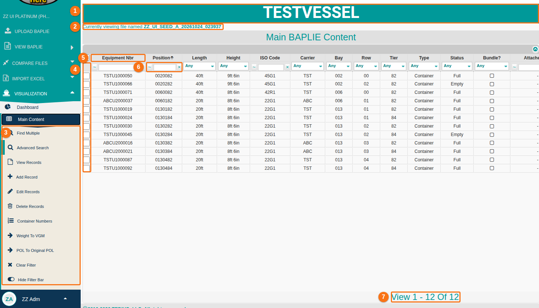Check the Bundle box for TSTU1000087

click(x=492, y=160)
